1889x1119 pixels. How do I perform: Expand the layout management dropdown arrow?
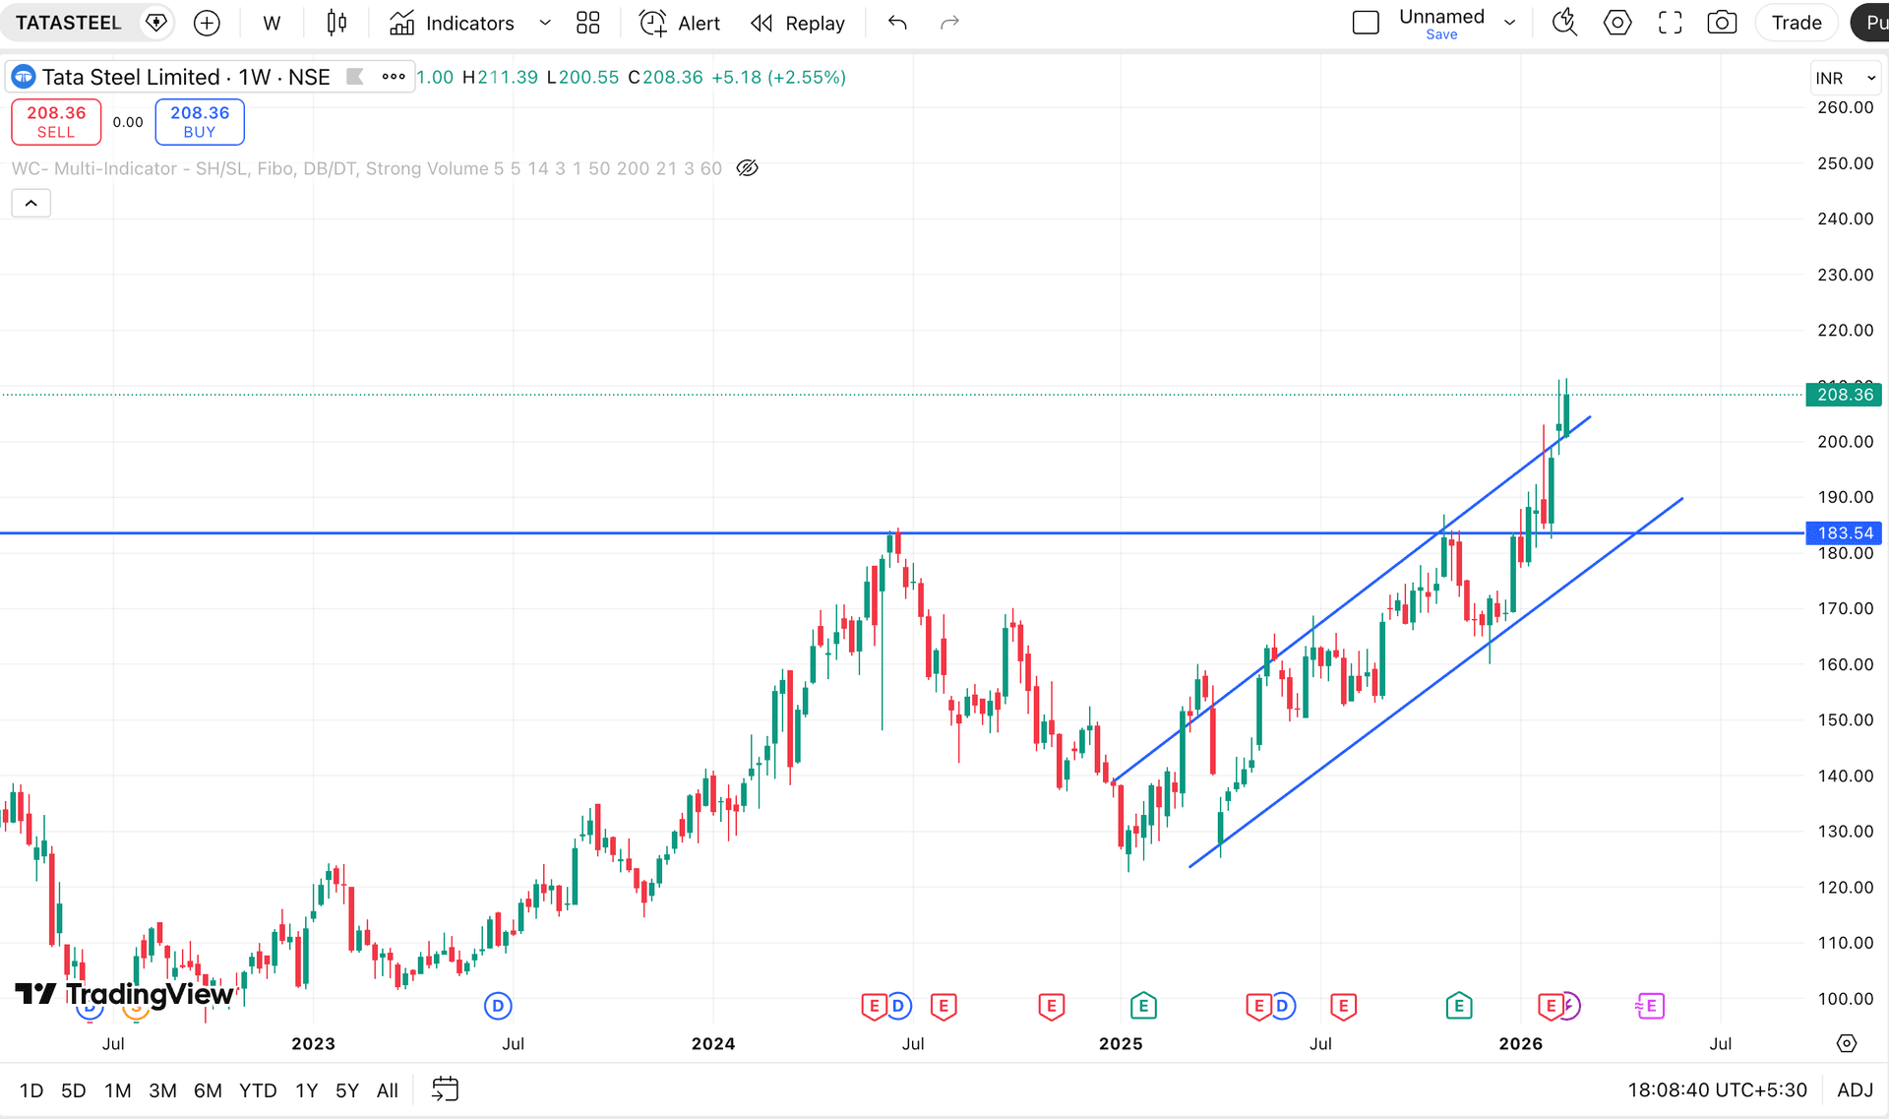(1510, 23)
